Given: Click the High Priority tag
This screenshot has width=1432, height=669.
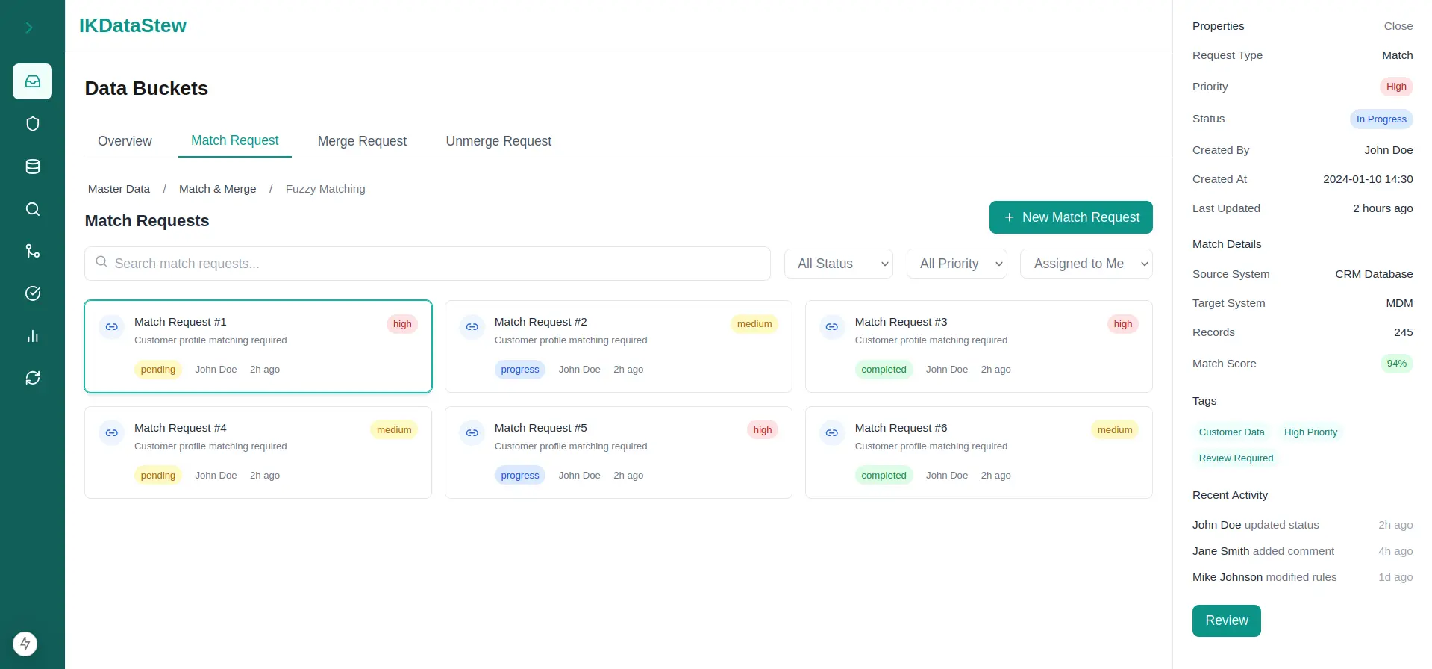Looking at the screenshot, I should coord(1310,432).
